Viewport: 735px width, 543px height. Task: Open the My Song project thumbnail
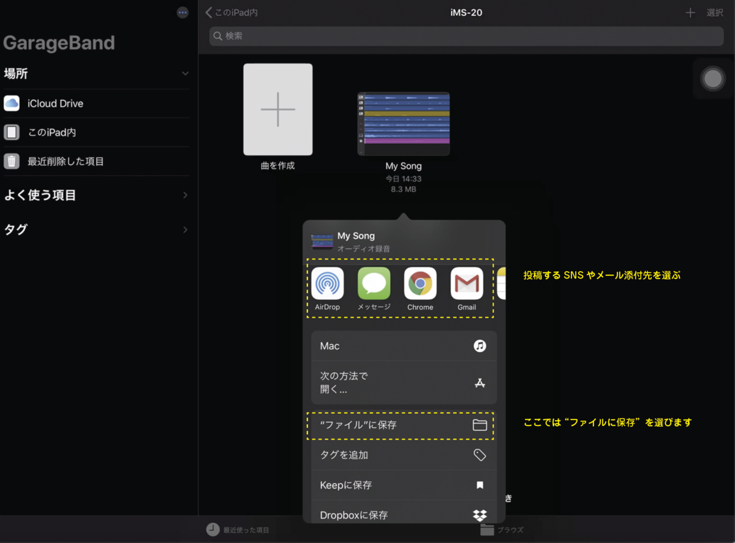[x=404, y=124]
